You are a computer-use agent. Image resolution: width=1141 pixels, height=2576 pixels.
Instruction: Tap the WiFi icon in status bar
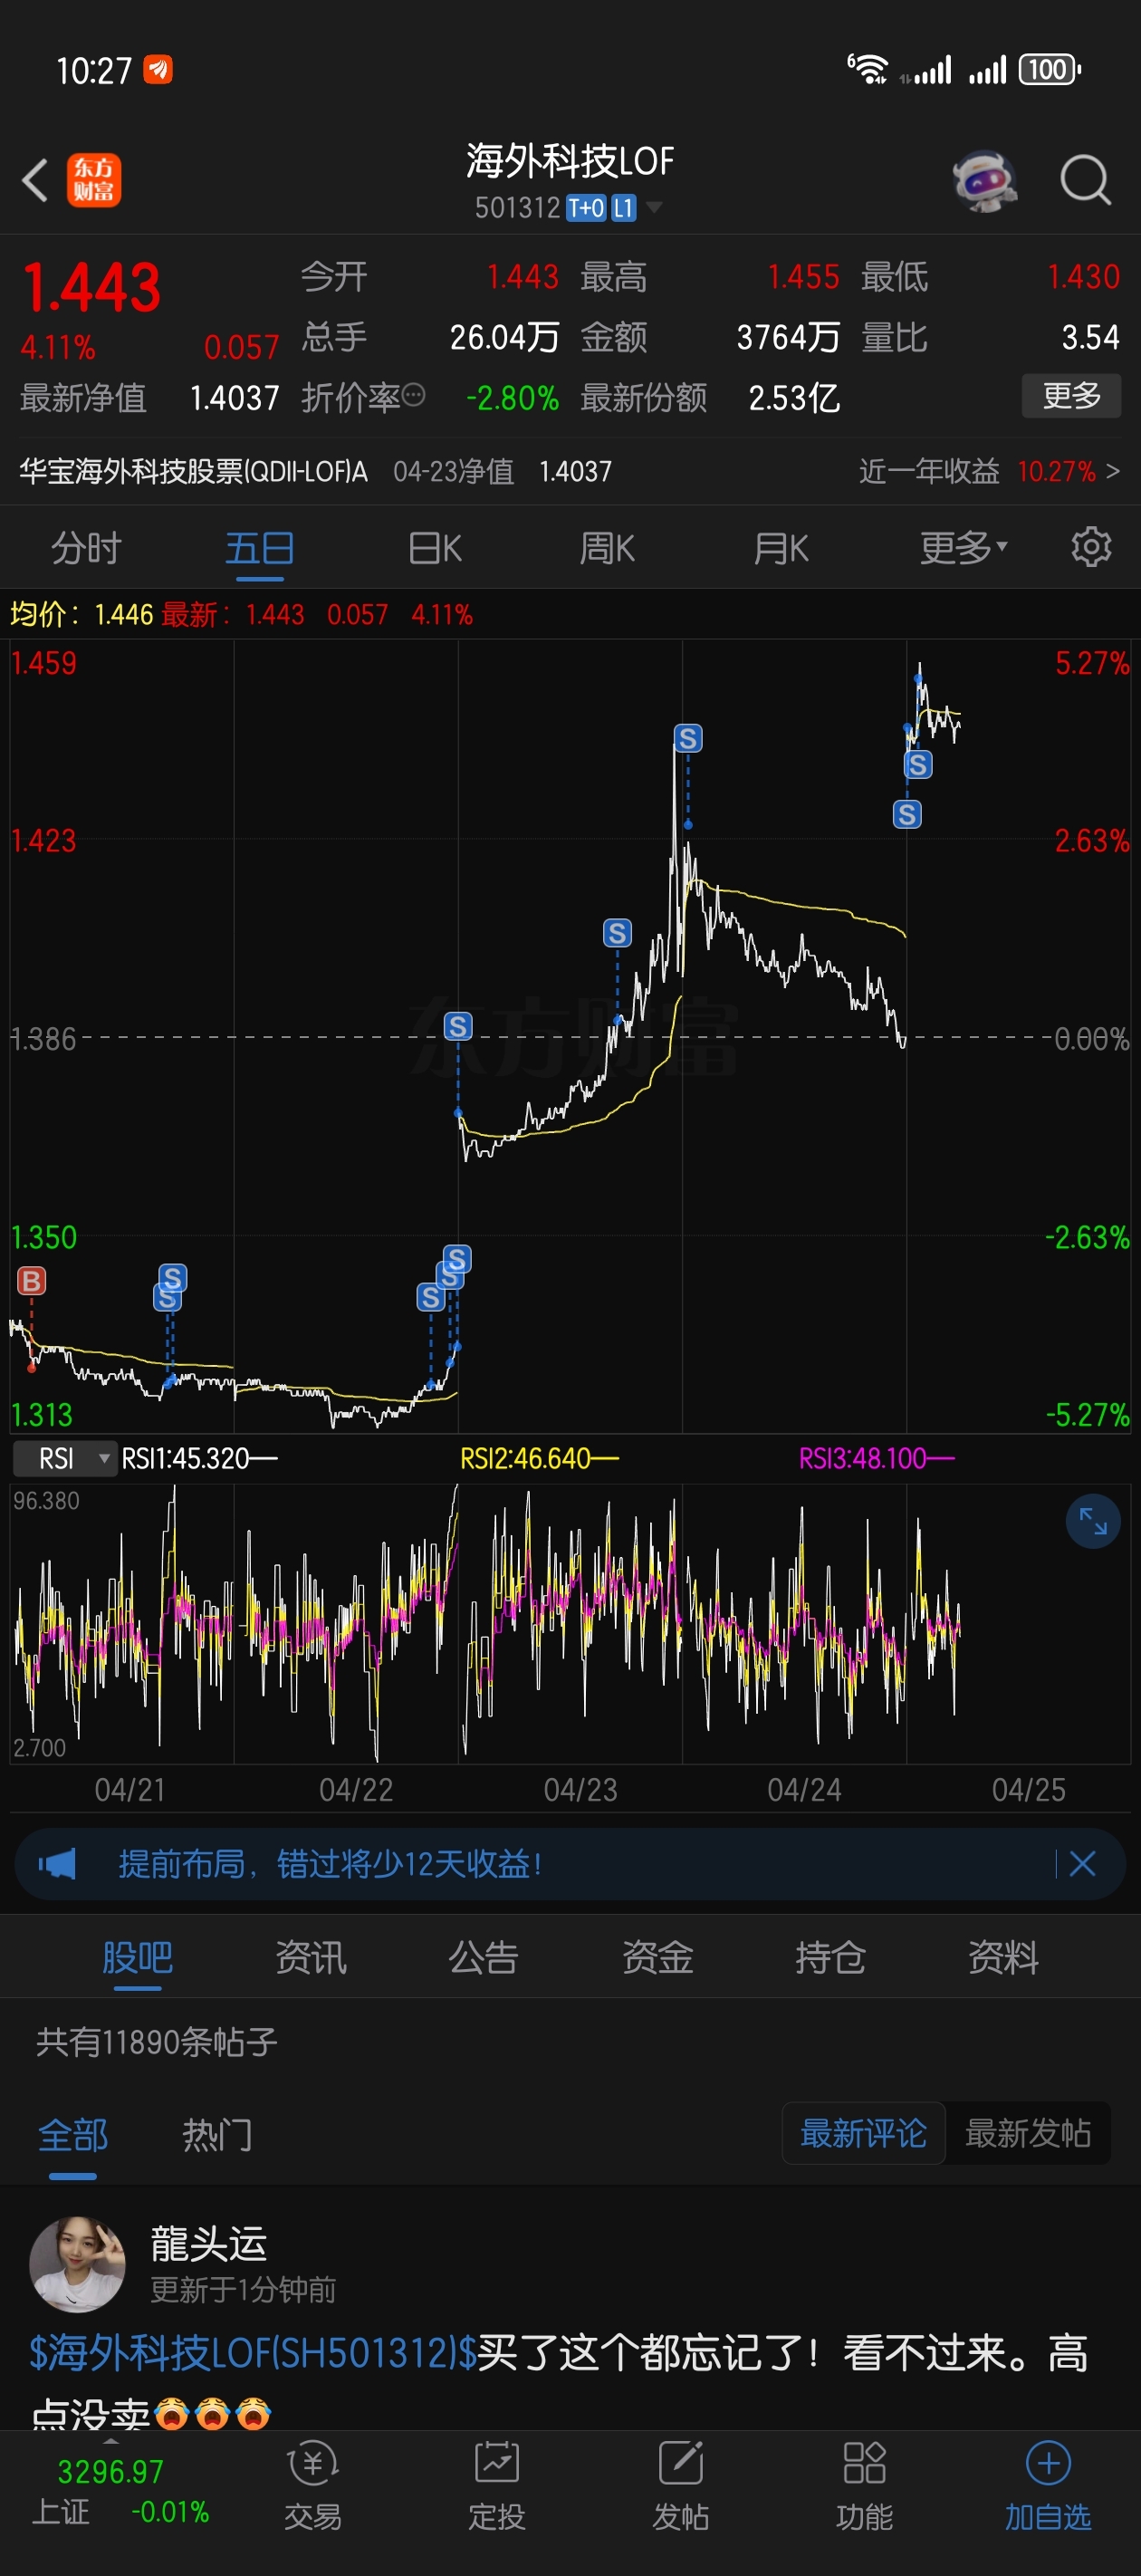[x=868, y=69]
